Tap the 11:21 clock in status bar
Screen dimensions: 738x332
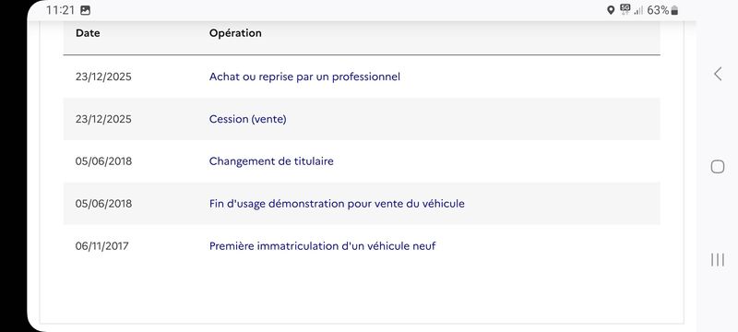pos(60,10)
